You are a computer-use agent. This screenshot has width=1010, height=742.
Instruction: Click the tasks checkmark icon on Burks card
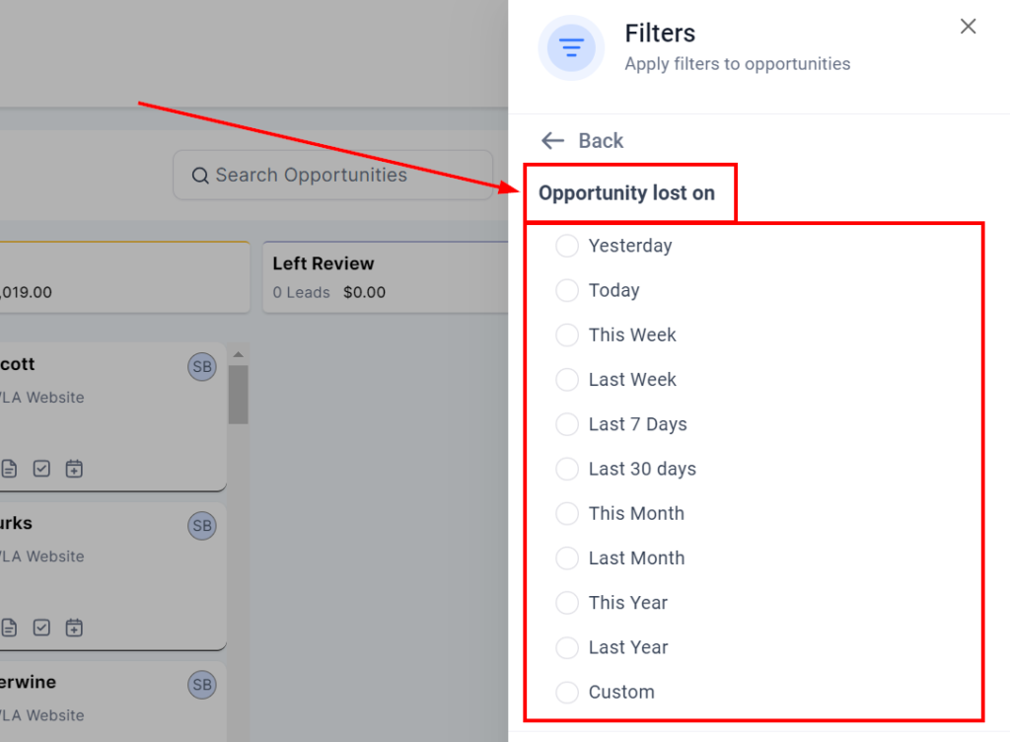click(41, 628)
